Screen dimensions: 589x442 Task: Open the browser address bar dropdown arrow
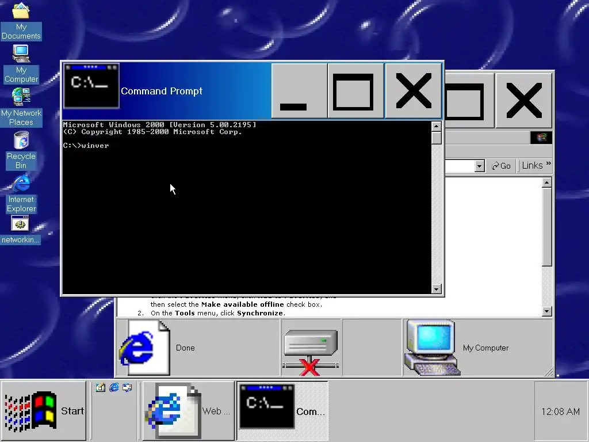tap(479, 166)
